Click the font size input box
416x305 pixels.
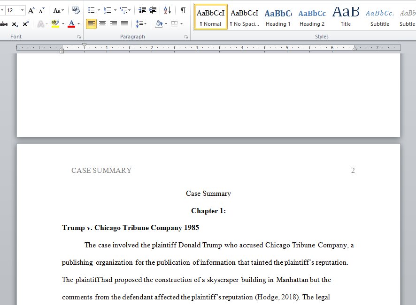pyautogui.click(x=13, y=10)
